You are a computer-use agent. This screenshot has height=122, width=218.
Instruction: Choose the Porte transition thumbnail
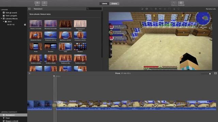click(x=36, y=47)
